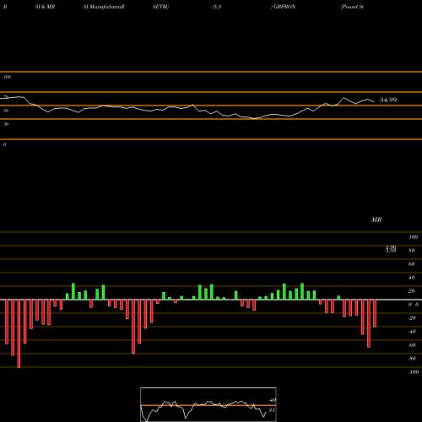Click the RSI panel axis label 50
Viewport: 422px width, 422px height.
coord(6,111)
